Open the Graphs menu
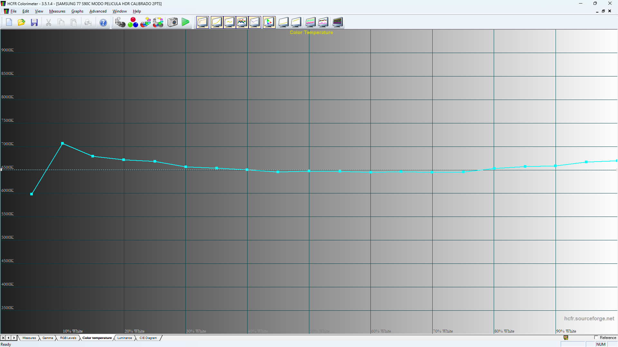The image size is (618, 347). pyautogui.click(x=77, y=11)
